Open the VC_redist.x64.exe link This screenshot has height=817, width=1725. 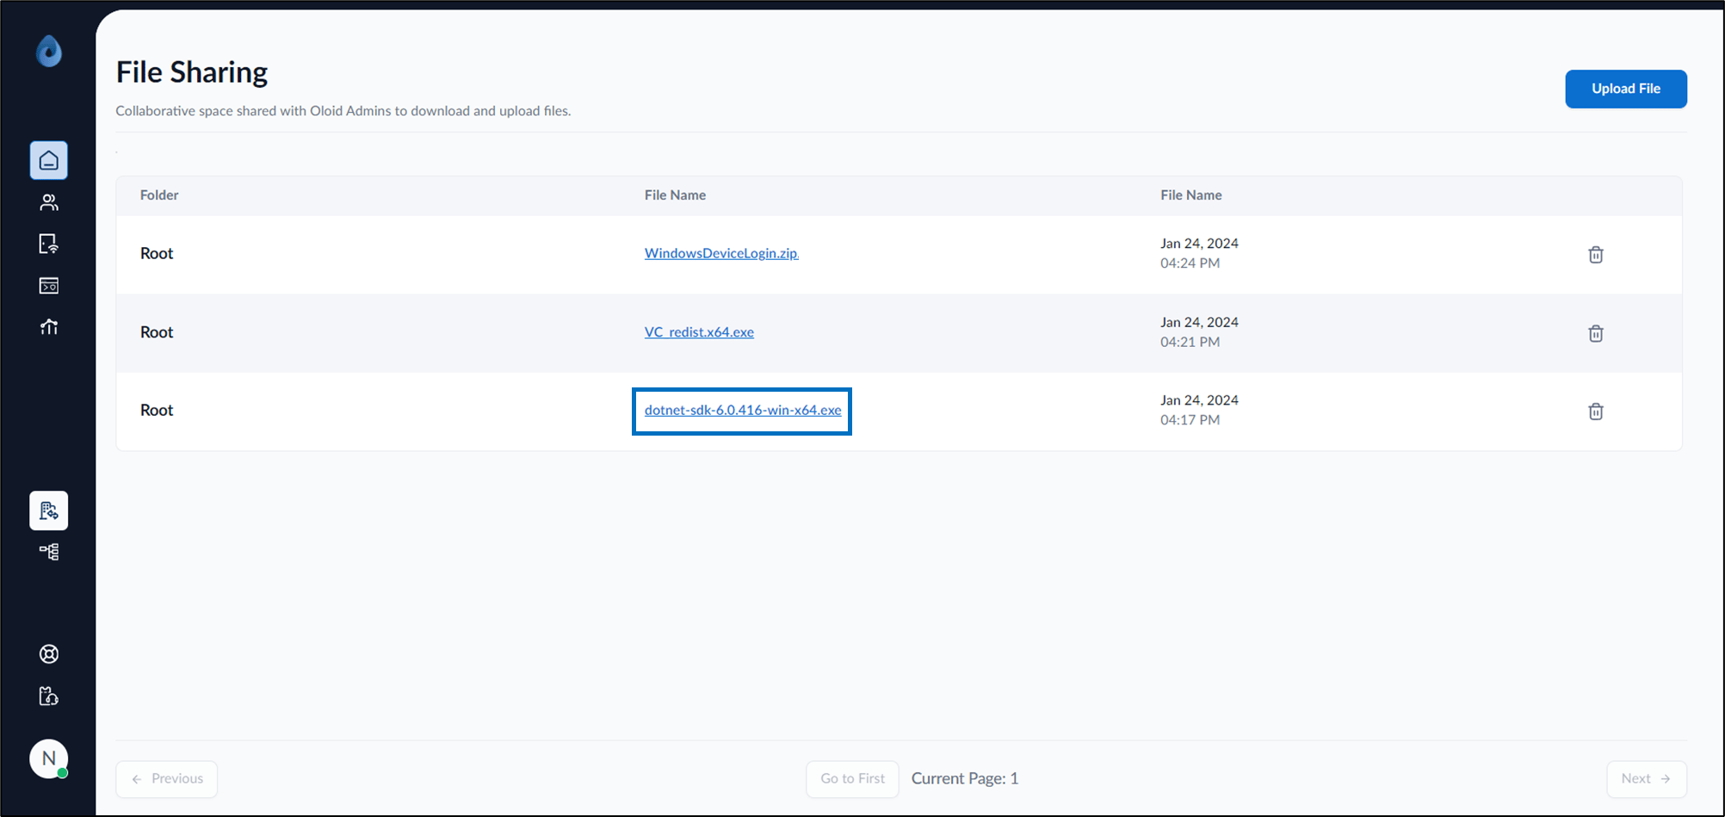pos(699,332)
